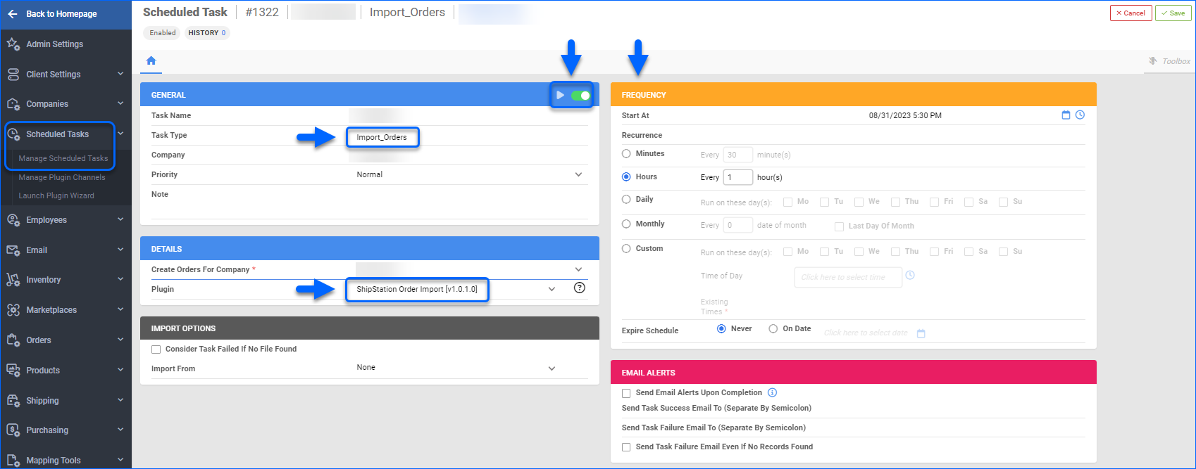Toggle the task enabled switch off

click(580, 96)
